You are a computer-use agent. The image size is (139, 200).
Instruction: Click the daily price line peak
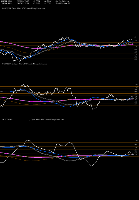coord(67,37)
